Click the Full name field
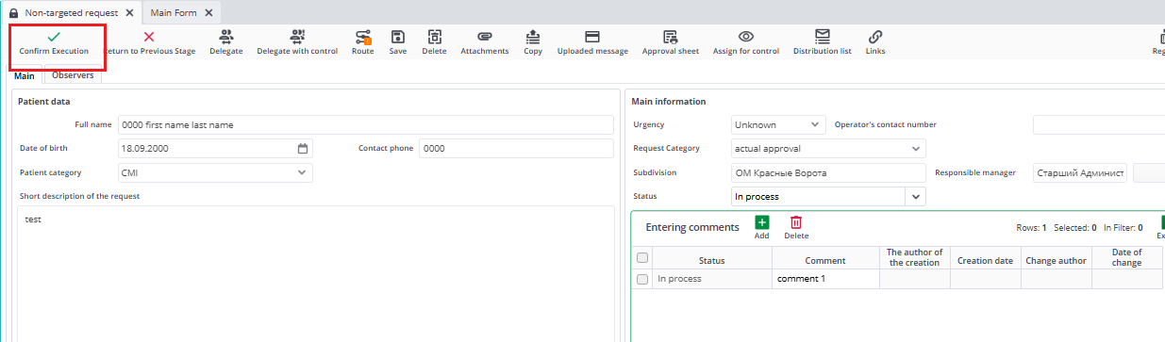Viewport: 1165px width, 342px height. tap(365, 124)
